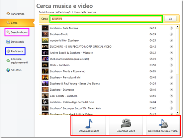Select cheb mami zucchero (cosi celeste)

point(107,59)
